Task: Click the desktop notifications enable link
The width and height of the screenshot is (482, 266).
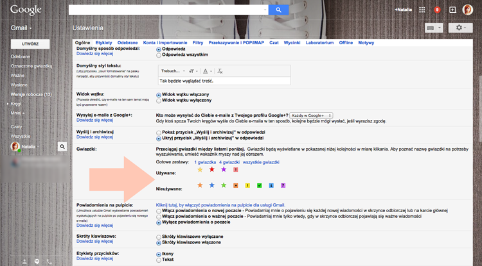Action: tap(220, 205)
